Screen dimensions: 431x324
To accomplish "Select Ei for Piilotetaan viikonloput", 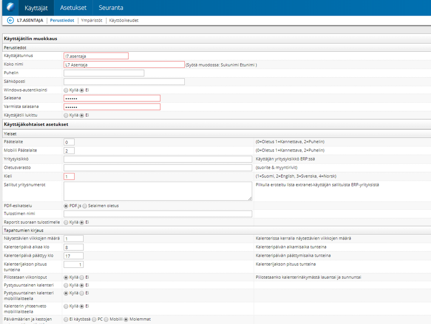I will tap(82, 277).
